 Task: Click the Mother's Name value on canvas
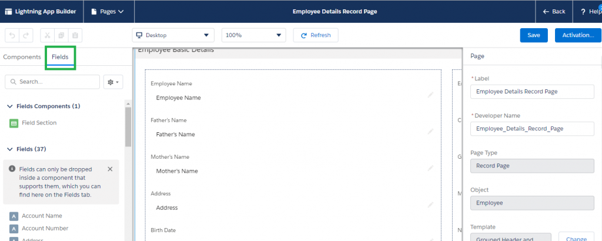click(x=177, y=171)
